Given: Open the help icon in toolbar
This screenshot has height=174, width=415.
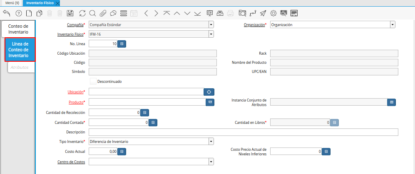Looking at the screenshot, I should 18,13.
